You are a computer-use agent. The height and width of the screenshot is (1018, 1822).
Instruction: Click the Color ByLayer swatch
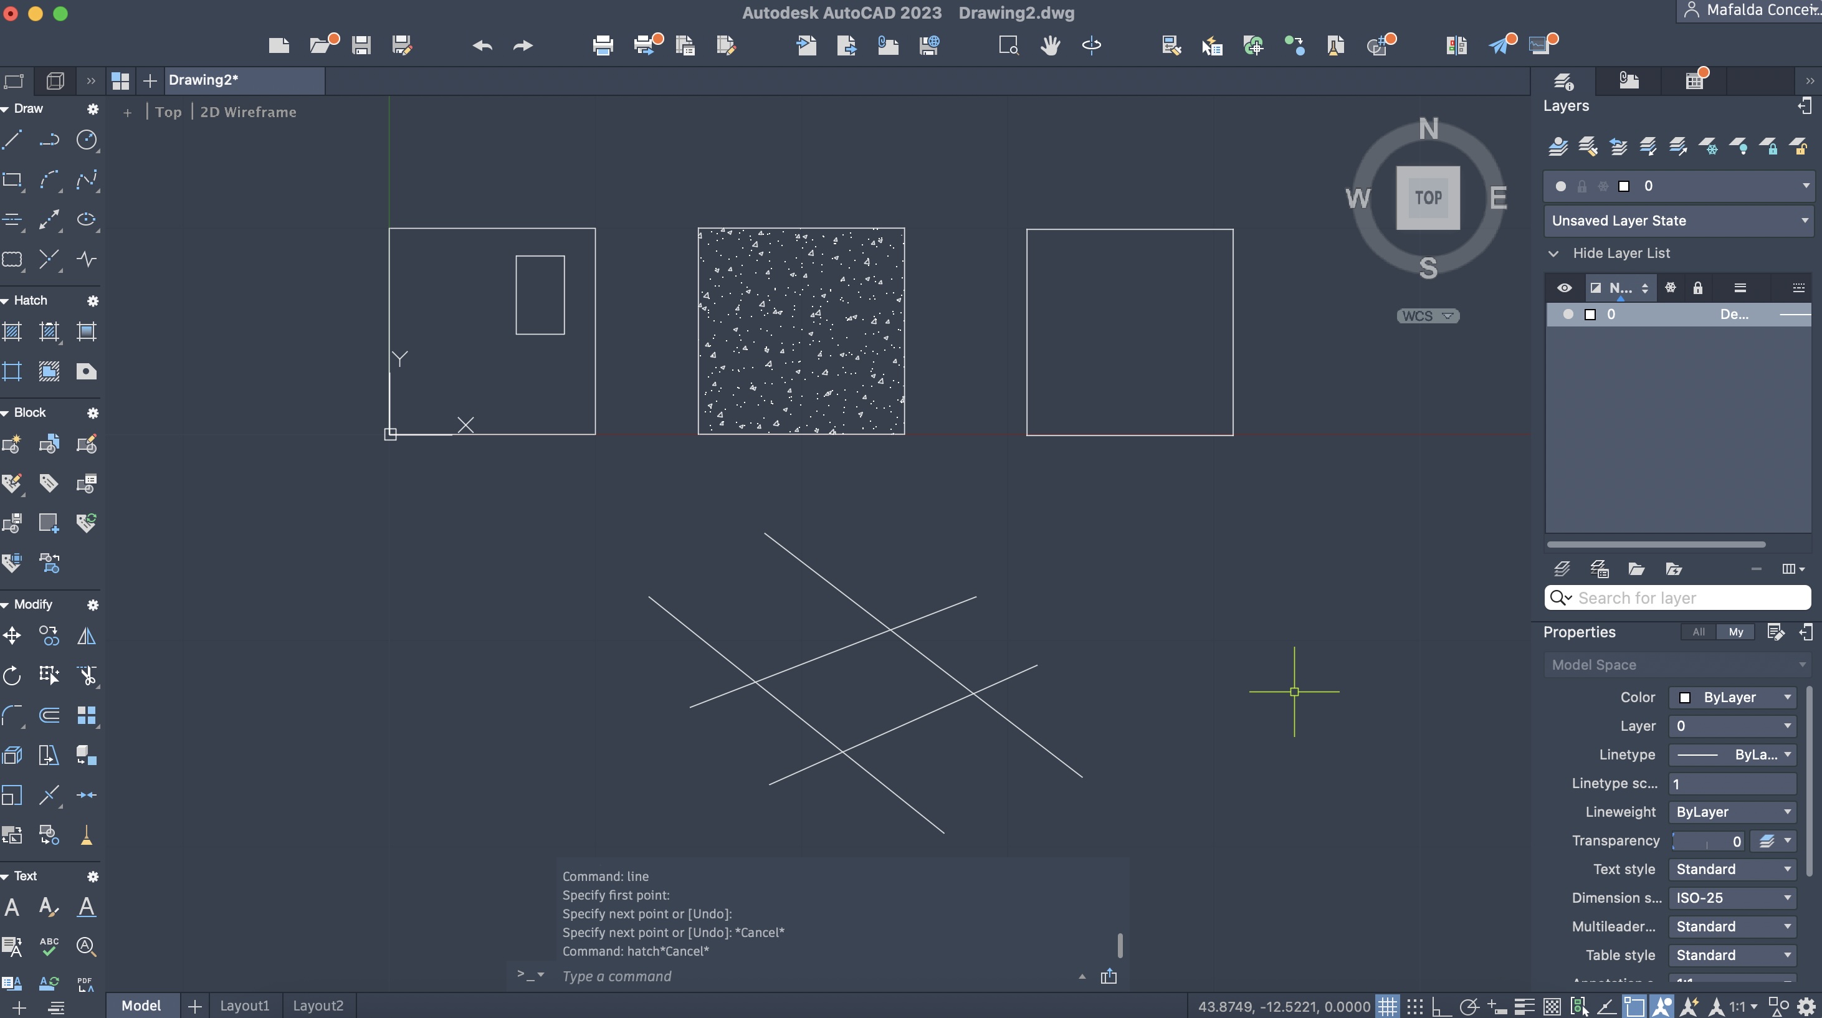click(x=1685, y=697)
